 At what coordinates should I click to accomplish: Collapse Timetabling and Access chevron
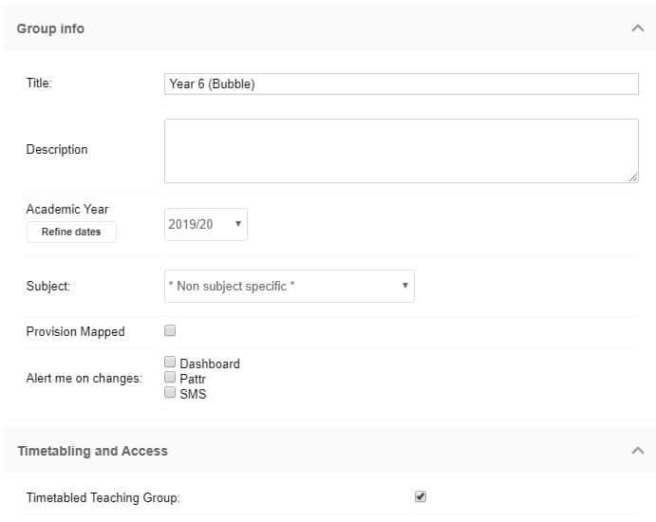[x=637, y=451]
